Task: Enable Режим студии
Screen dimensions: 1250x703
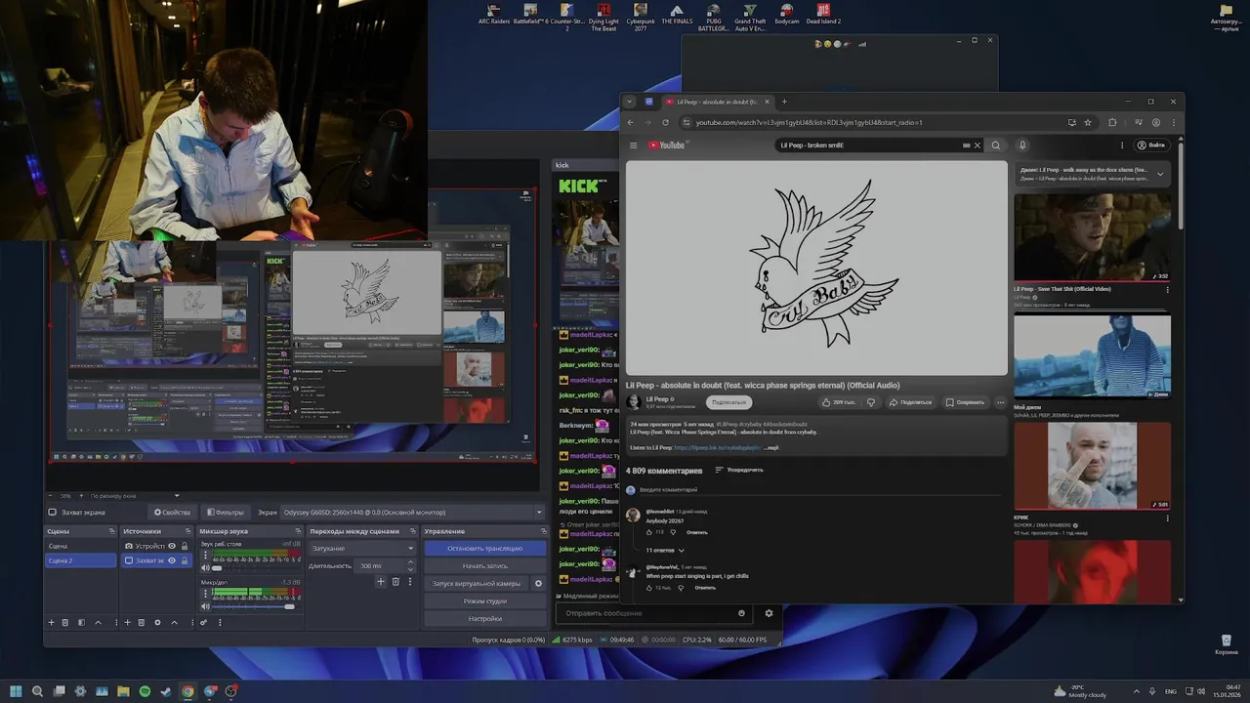Action: click(x=485, y=600)
